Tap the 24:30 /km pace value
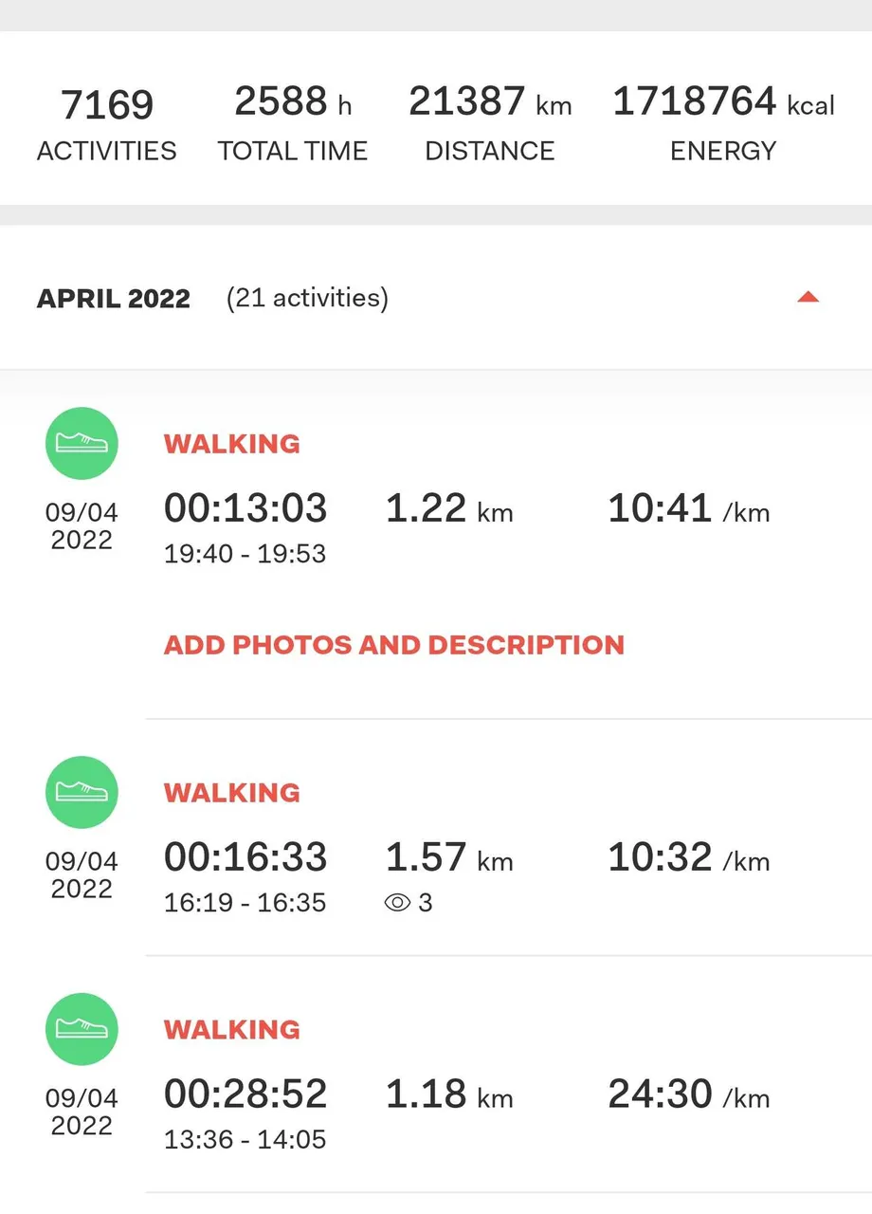 tap(689, 1094)
